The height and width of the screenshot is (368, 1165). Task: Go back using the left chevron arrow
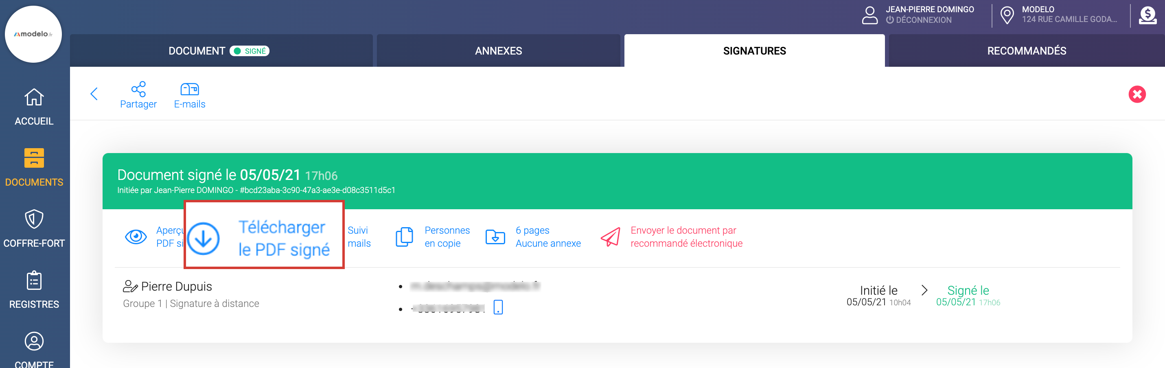(94, 94)
